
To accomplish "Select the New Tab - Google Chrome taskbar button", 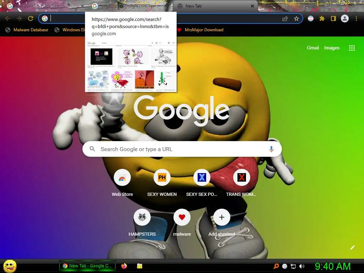I will click(x=87, y=266).
